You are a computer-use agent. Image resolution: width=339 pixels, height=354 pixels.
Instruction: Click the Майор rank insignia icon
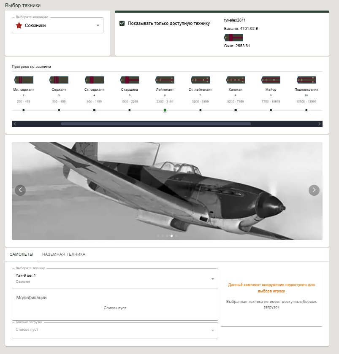[271, 80]
